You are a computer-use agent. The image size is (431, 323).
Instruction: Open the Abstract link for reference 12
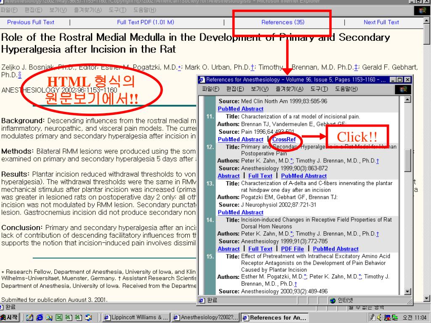pyautogui.click(x=229, y=176)
